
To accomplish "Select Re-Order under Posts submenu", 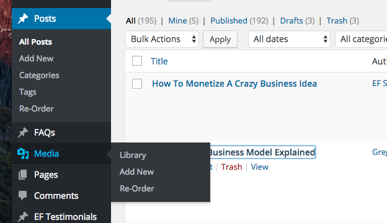I will [37, 108].
